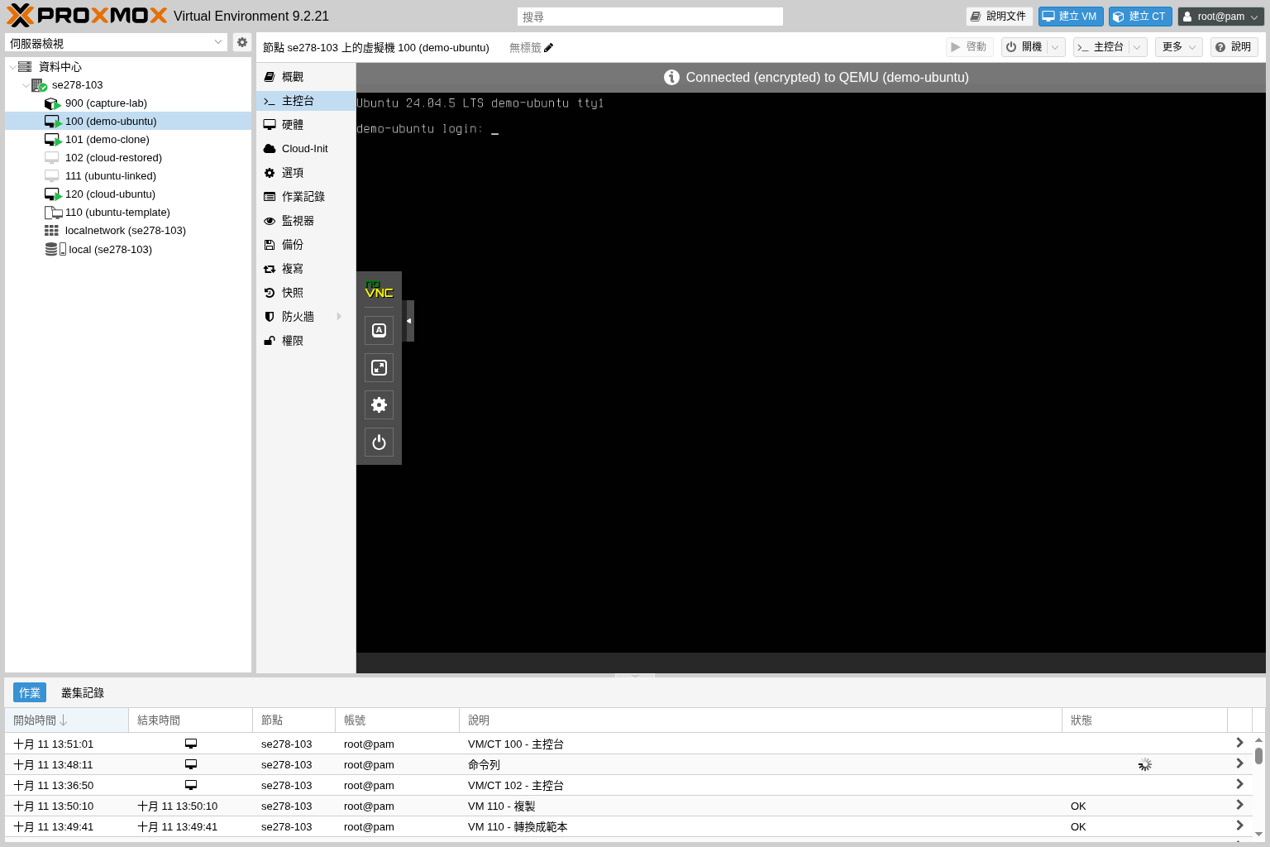Open the 作業記錄 task history section

[306, 197]
